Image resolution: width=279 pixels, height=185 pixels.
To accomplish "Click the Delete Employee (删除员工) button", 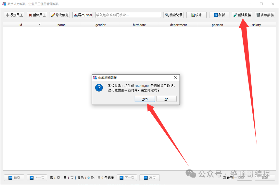I will [37, 15].
